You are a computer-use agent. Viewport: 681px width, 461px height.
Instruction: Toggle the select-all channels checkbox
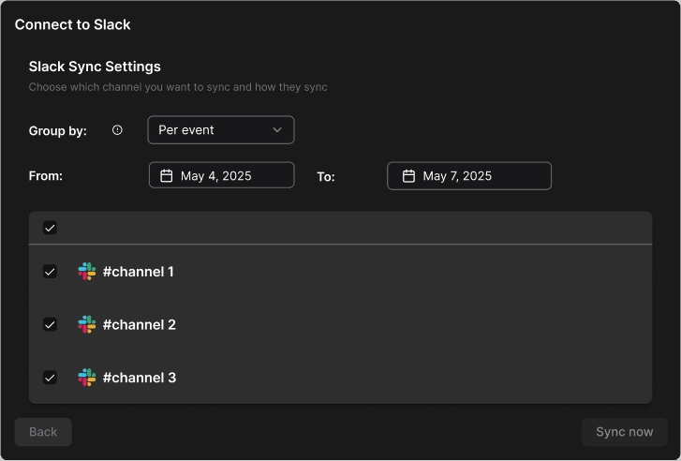pyautogui.click(x=50, y=228)
